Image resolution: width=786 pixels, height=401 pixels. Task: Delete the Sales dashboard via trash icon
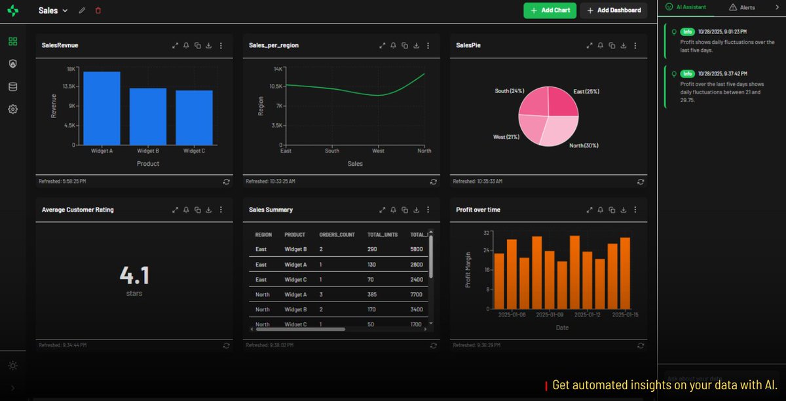99,10
